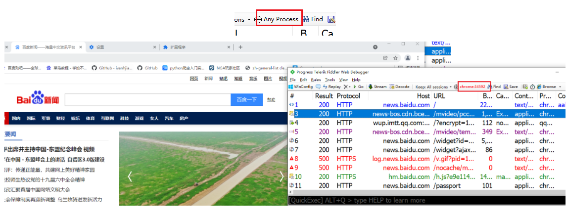Screen dimensions: 566x217
Task: Toggle Decode option in Fiddler toolbar
Action: [400, 87]
